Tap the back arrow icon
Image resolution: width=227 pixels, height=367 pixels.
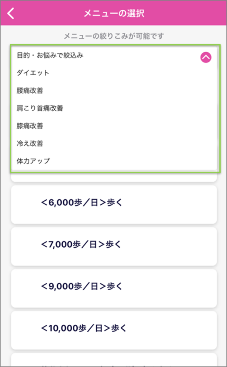[11, 14]
